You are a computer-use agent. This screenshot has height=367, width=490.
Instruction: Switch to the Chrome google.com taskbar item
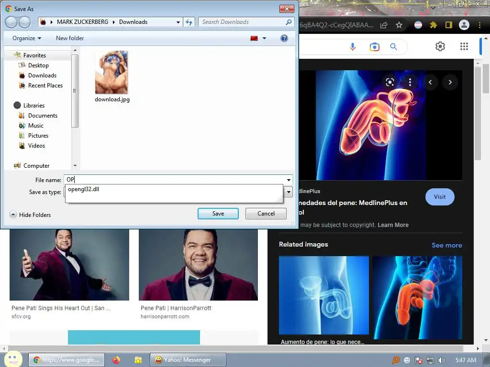point(66,360)
